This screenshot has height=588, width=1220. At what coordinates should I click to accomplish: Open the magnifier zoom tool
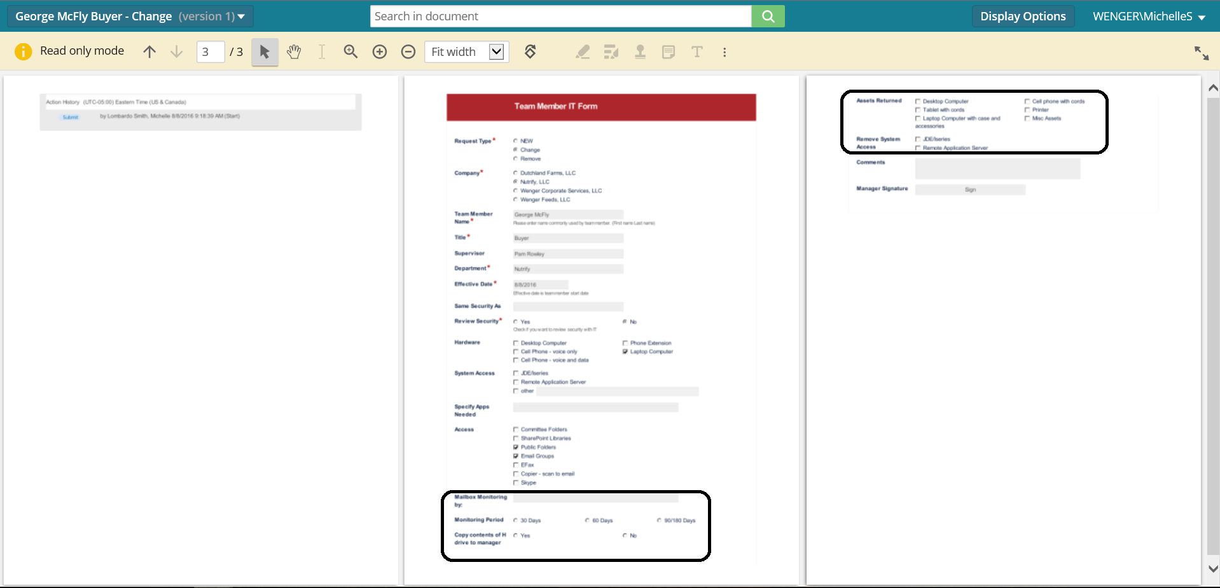click(350, 52)
